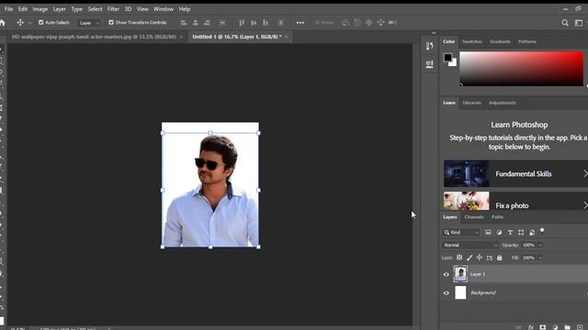Open the Libraries tab
This screenshot has width=588, height=330.
pyautogui.click(x=471, y=103)
